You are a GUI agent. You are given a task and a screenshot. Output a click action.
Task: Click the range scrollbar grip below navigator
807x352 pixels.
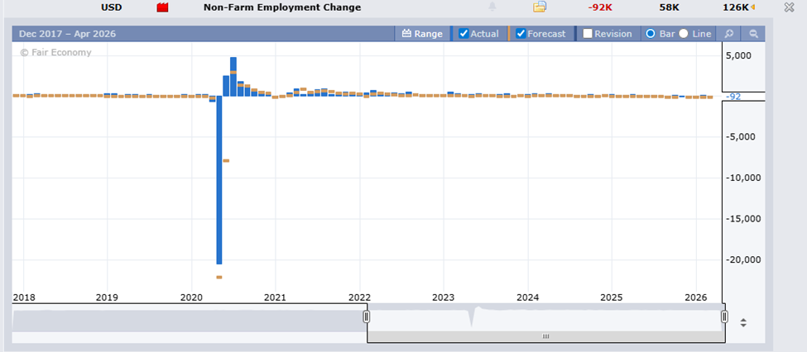[546, 336]
